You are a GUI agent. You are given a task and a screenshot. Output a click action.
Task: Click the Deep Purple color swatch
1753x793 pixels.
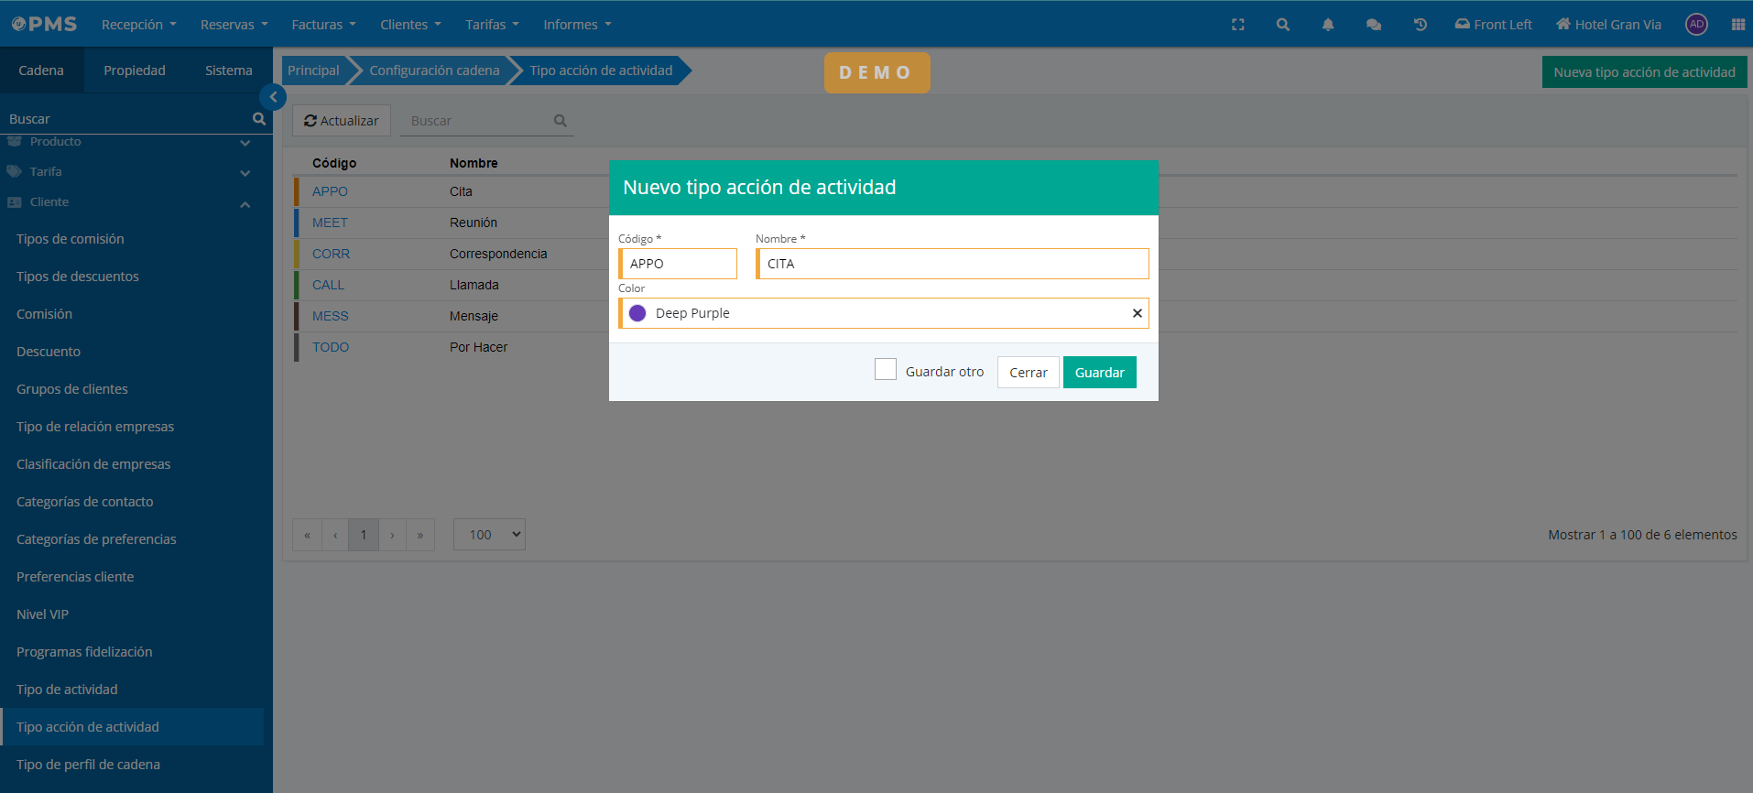637,313
